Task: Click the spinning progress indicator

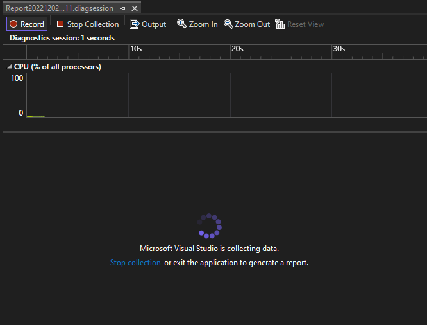Action: point(209,226)
